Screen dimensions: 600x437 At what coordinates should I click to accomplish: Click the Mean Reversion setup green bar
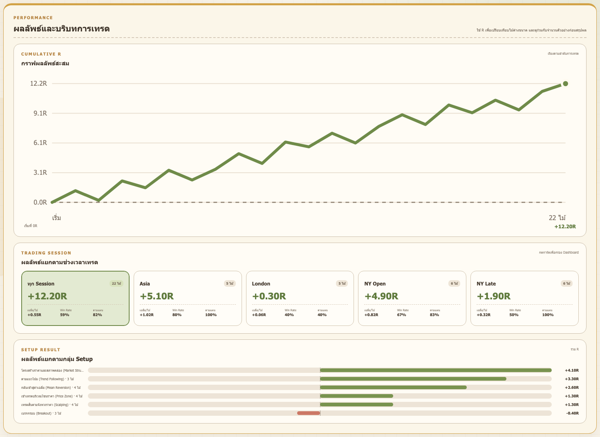pos(393,388)
